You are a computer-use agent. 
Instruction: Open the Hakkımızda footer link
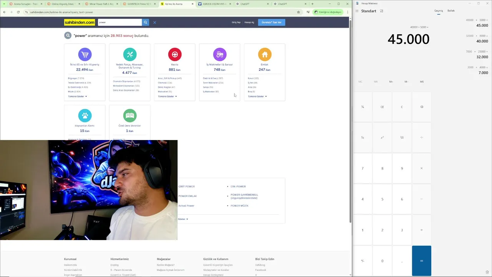click(70, 265)
